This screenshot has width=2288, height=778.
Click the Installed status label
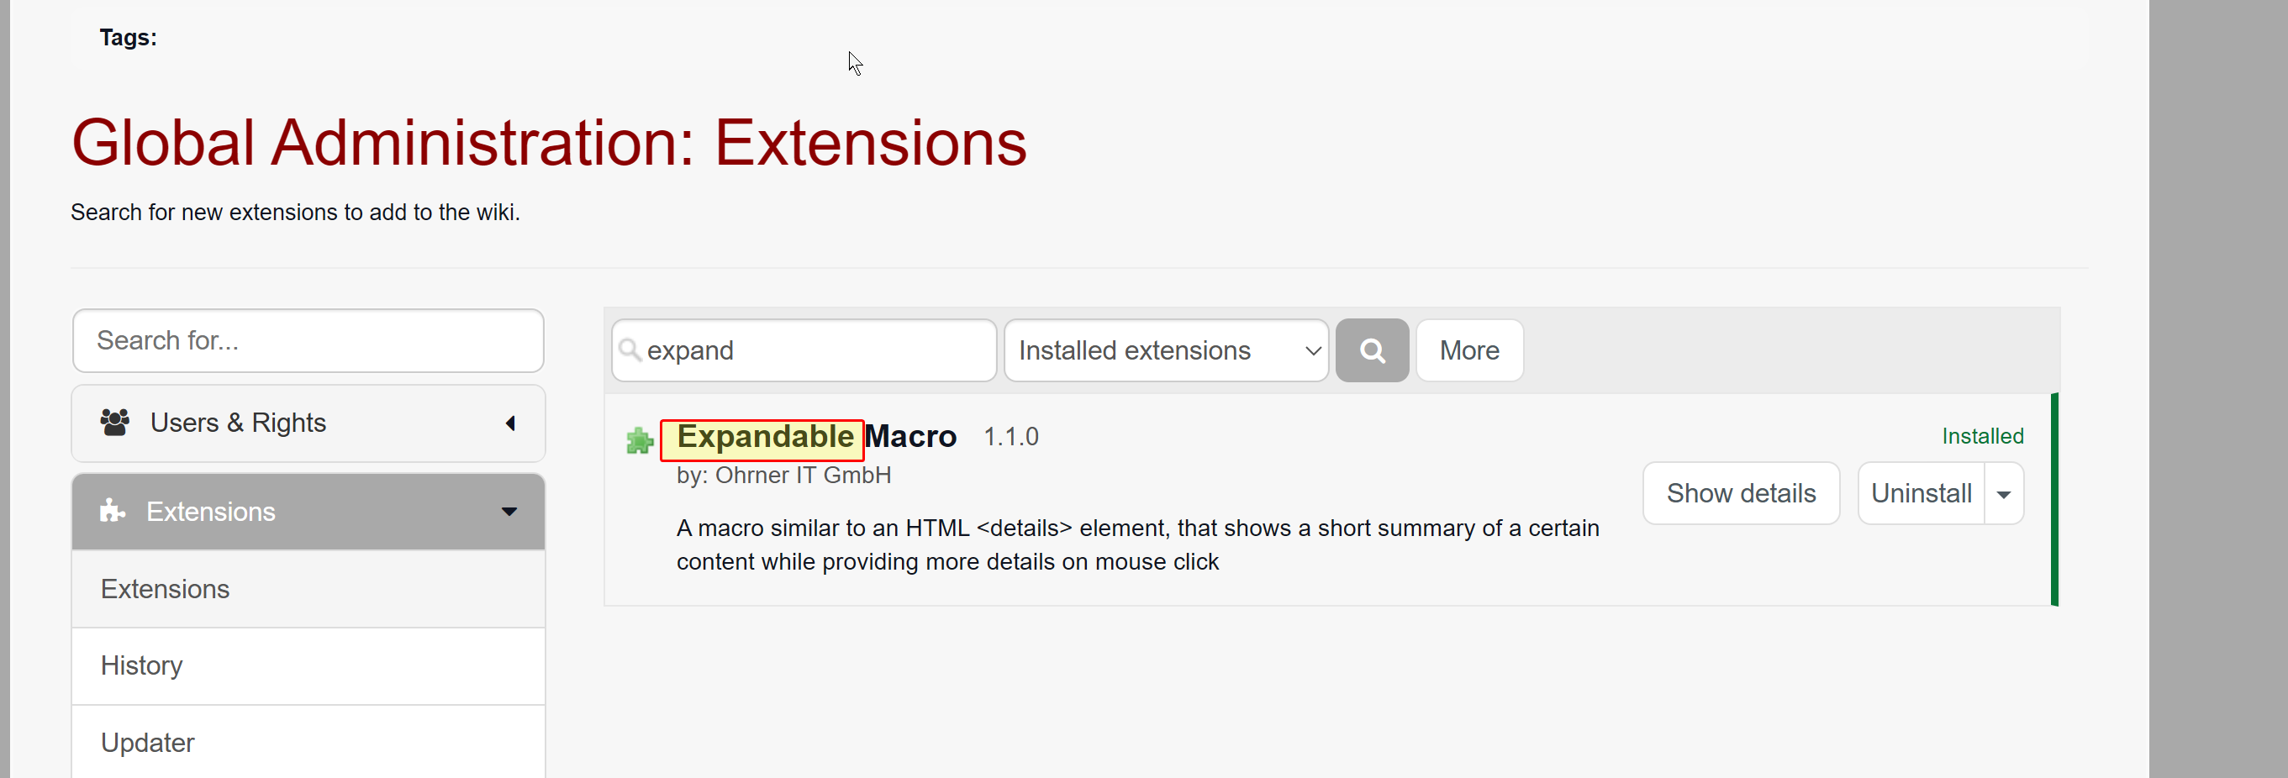click(1981, 437)
